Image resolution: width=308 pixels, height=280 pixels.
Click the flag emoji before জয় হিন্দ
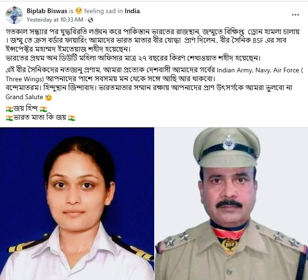point(9,109)
